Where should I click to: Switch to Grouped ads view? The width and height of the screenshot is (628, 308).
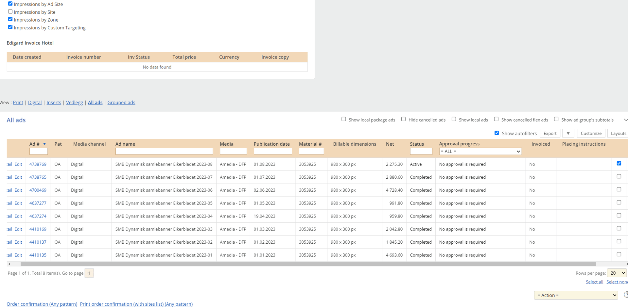tap(121, 103)
